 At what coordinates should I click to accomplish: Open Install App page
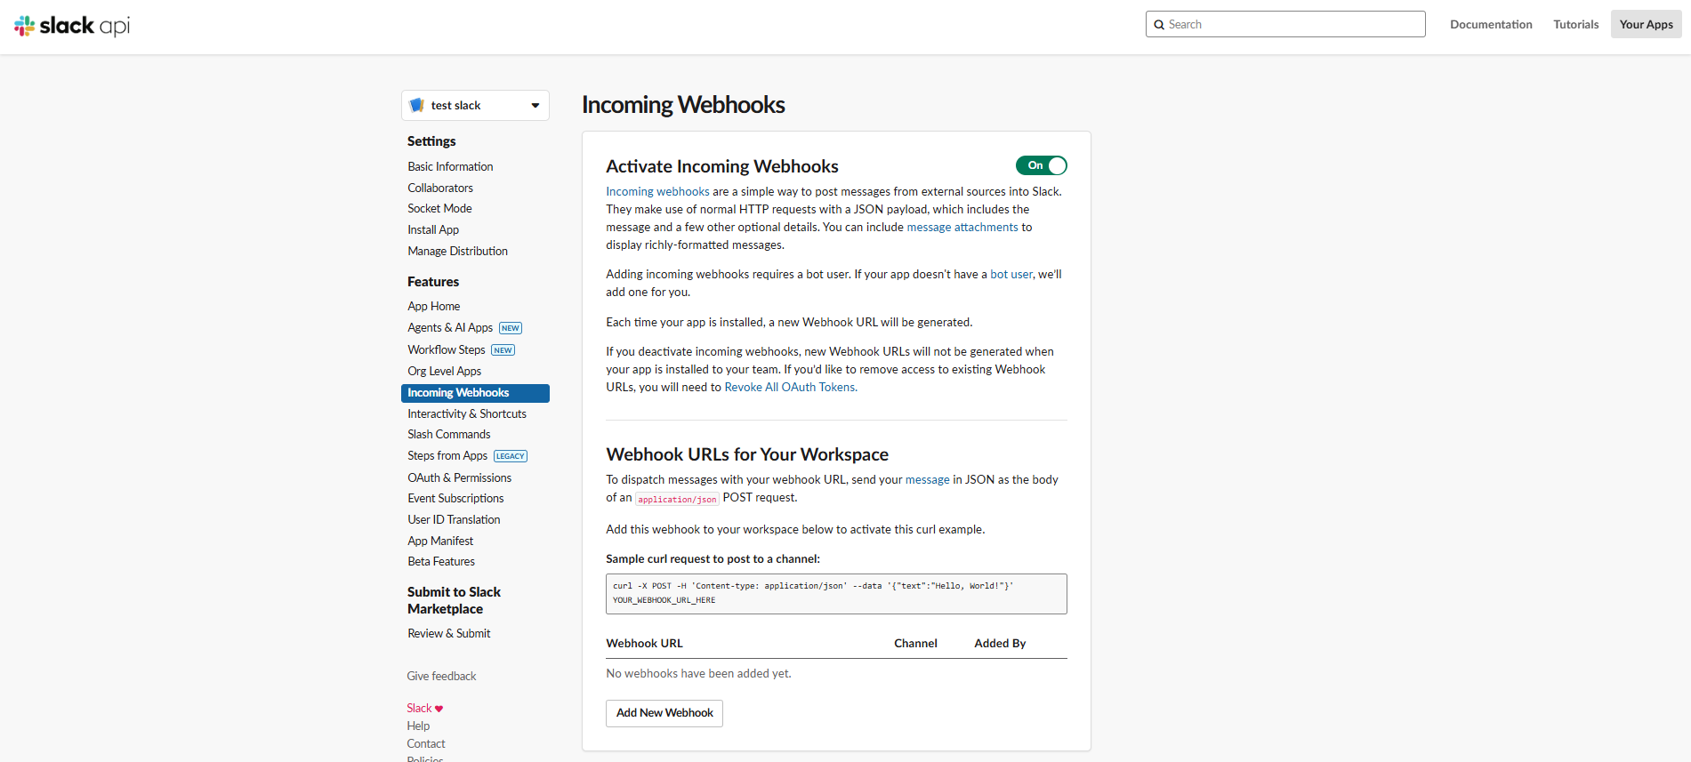pyautogui.click(x=433, y=229)
